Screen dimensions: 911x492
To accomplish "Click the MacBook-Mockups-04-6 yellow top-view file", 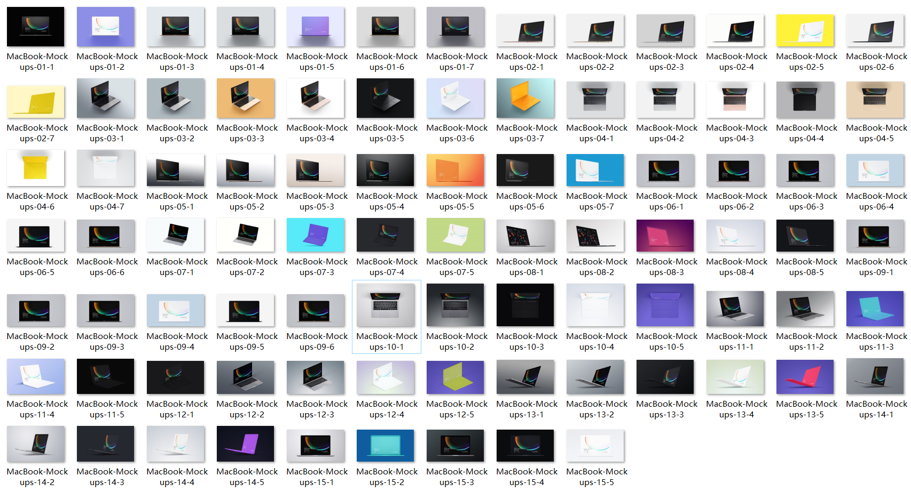I will click(x=36, y=168).
